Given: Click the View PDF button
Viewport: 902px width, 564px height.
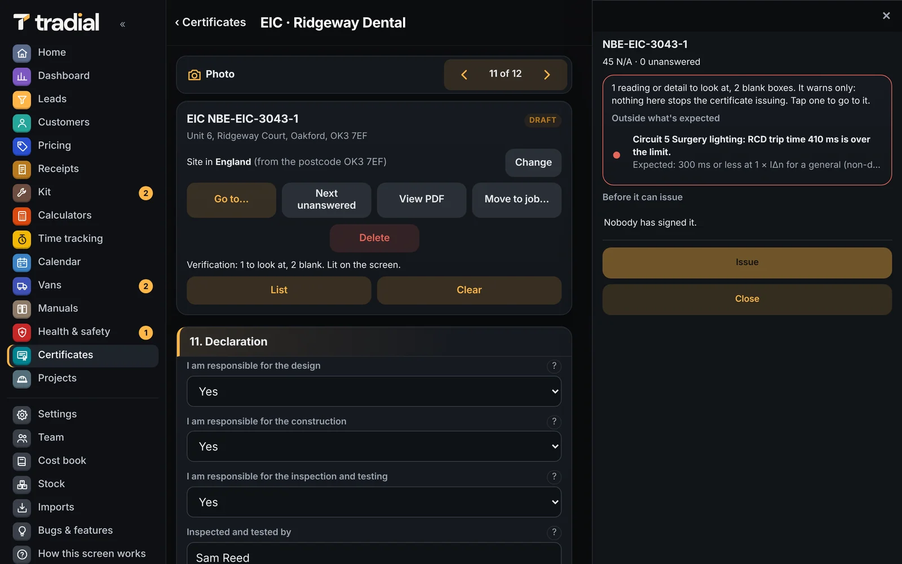Looking at the screenshot, I should click(x=422, y=200).
